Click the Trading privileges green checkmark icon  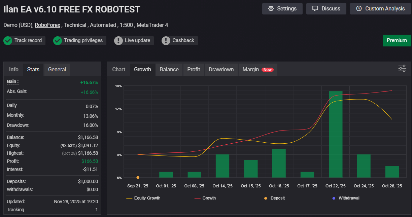58,41
